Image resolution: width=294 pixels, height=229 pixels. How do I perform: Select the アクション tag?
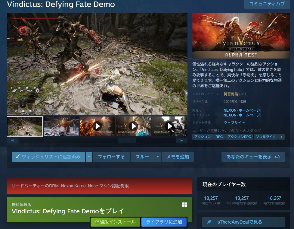click(x=203, y=137)
